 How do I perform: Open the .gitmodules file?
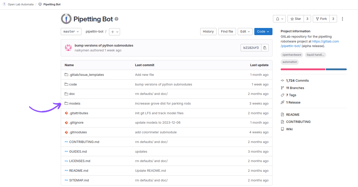[78, 132]
